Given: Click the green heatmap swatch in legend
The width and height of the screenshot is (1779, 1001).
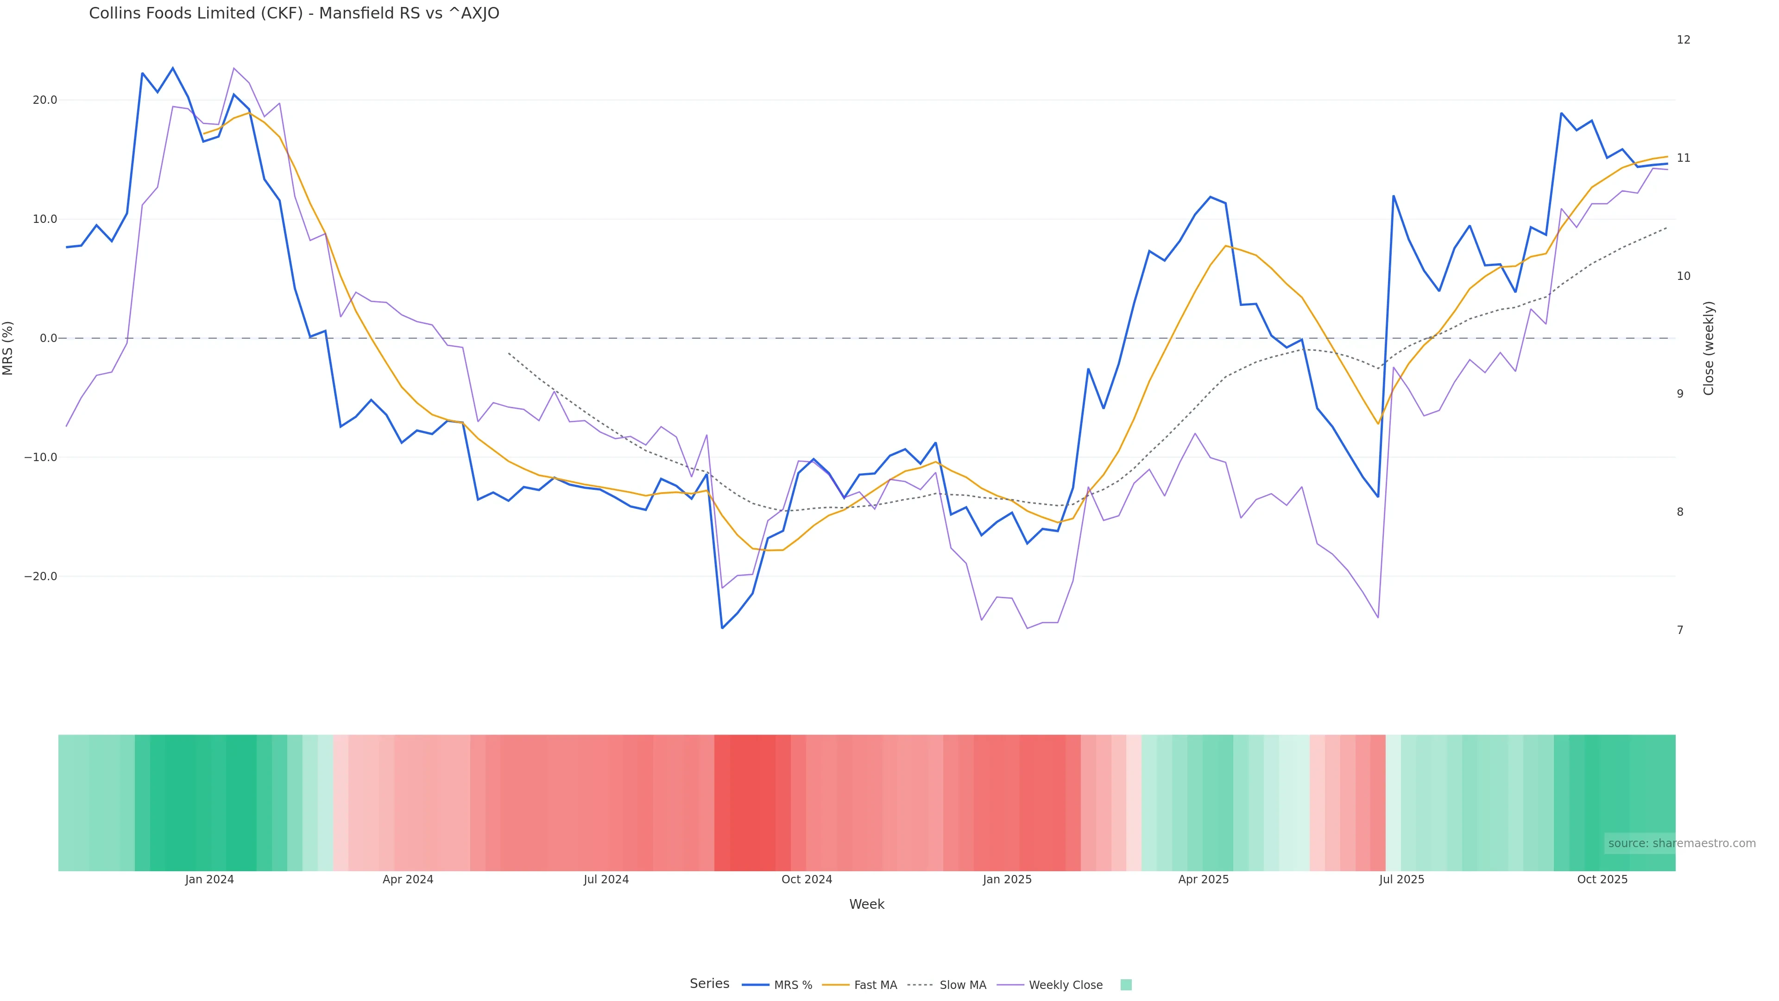Looking at the screenshot, I should 1126,985.
